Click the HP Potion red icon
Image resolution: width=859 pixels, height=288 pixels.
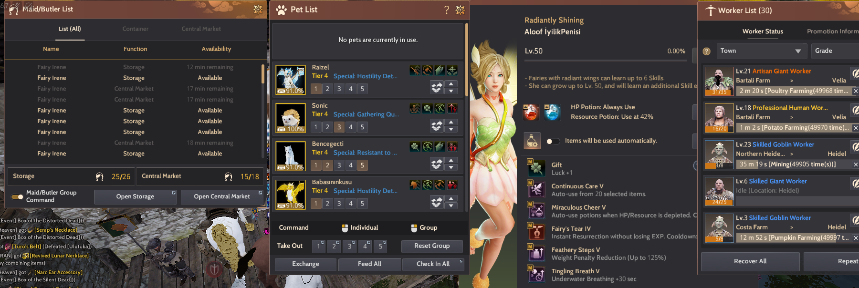(x=531, y=112)
